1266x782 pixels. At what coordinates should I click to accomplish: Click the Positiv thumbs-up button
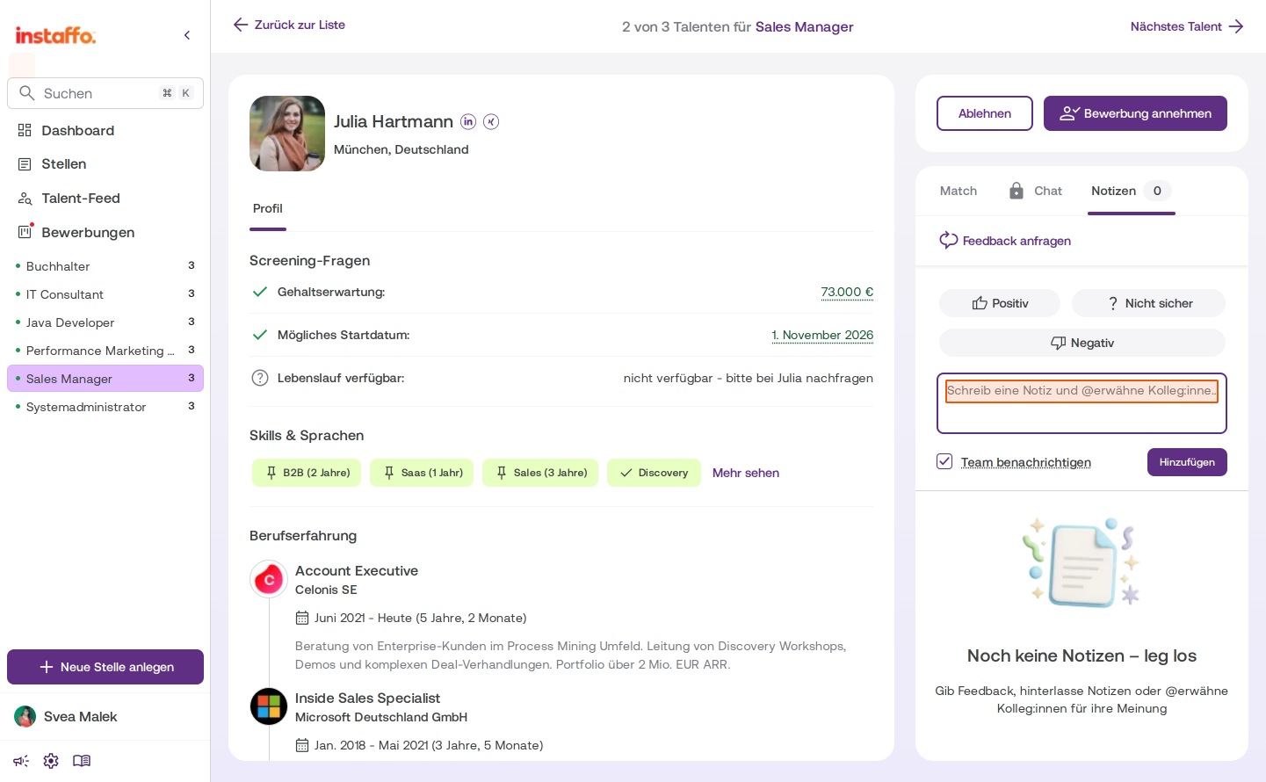pos(1000,303)
